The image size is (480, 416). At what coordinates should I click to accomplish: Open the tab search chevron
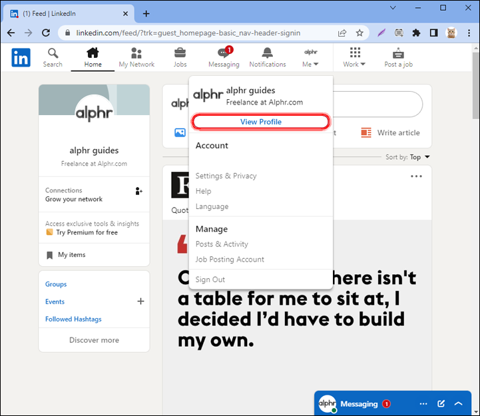pyautogui.click(x=393, y=7)
